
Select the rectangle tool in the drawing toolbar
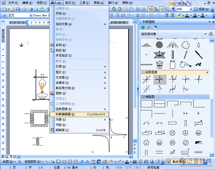(58, 161)
